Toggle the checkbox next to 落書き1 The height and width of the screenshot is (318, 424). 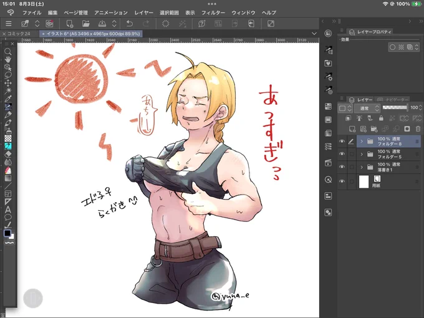(352, 167)
